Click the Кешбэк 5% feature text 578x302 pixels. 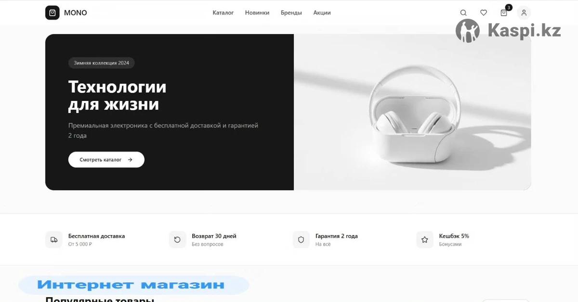[x=454, y=236]
